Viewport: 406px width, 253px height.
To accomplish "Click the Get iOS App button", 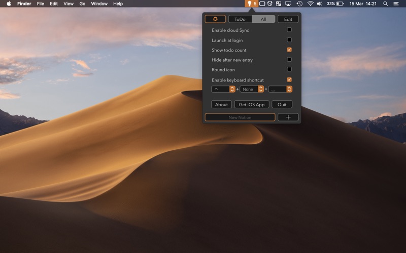I will click(252, 104).
